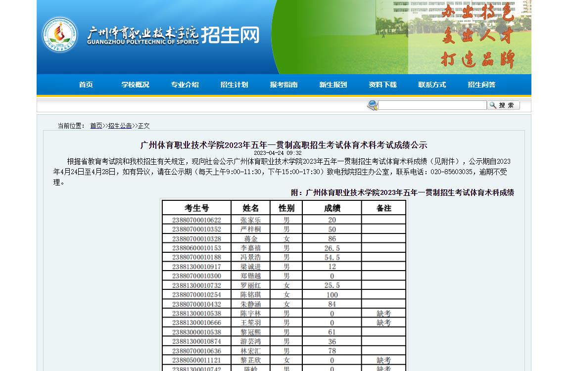Click the article headline about 2023年成绩公示
The image size is (569, 371).
284,145
